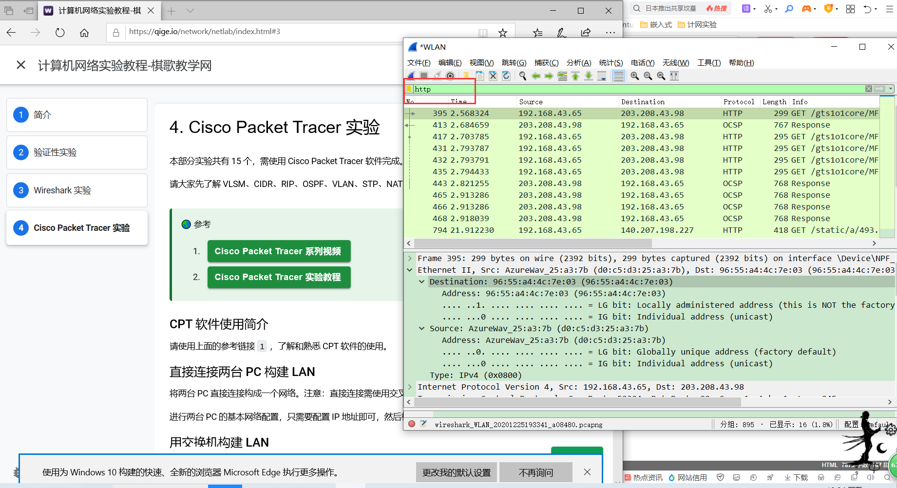
Task: Jump to the first packet
Action: tap(575, 76)
